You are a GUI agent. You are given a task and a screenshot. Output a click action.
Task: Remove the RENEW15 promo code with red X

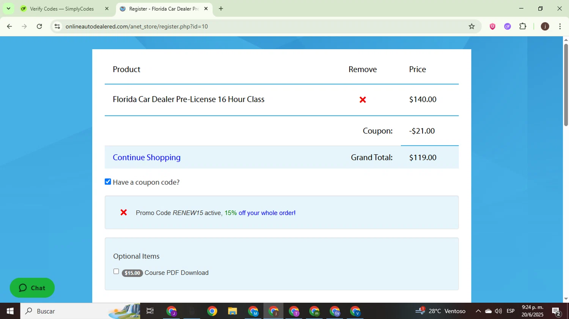[x=124, y=212]
